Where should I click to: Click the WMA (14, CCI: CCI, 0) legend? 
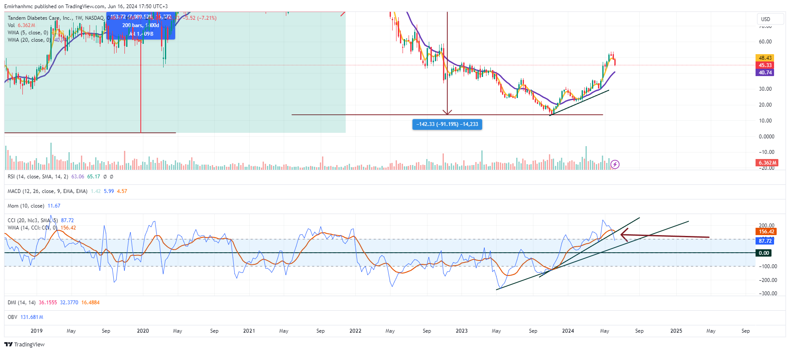pos(32,228)
